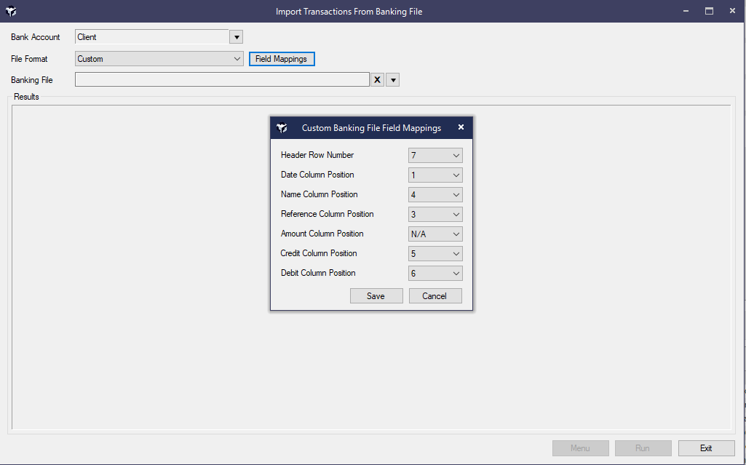The width and height of the screenshot is (746, 465).
Task: Cancel the field mappings dialog
Action: [434, 296]
